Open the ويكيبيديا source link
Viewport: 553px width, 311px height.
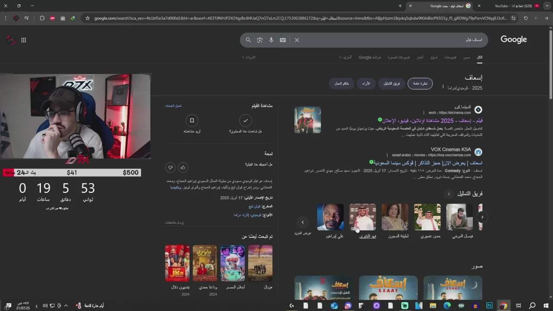(176, 187)
